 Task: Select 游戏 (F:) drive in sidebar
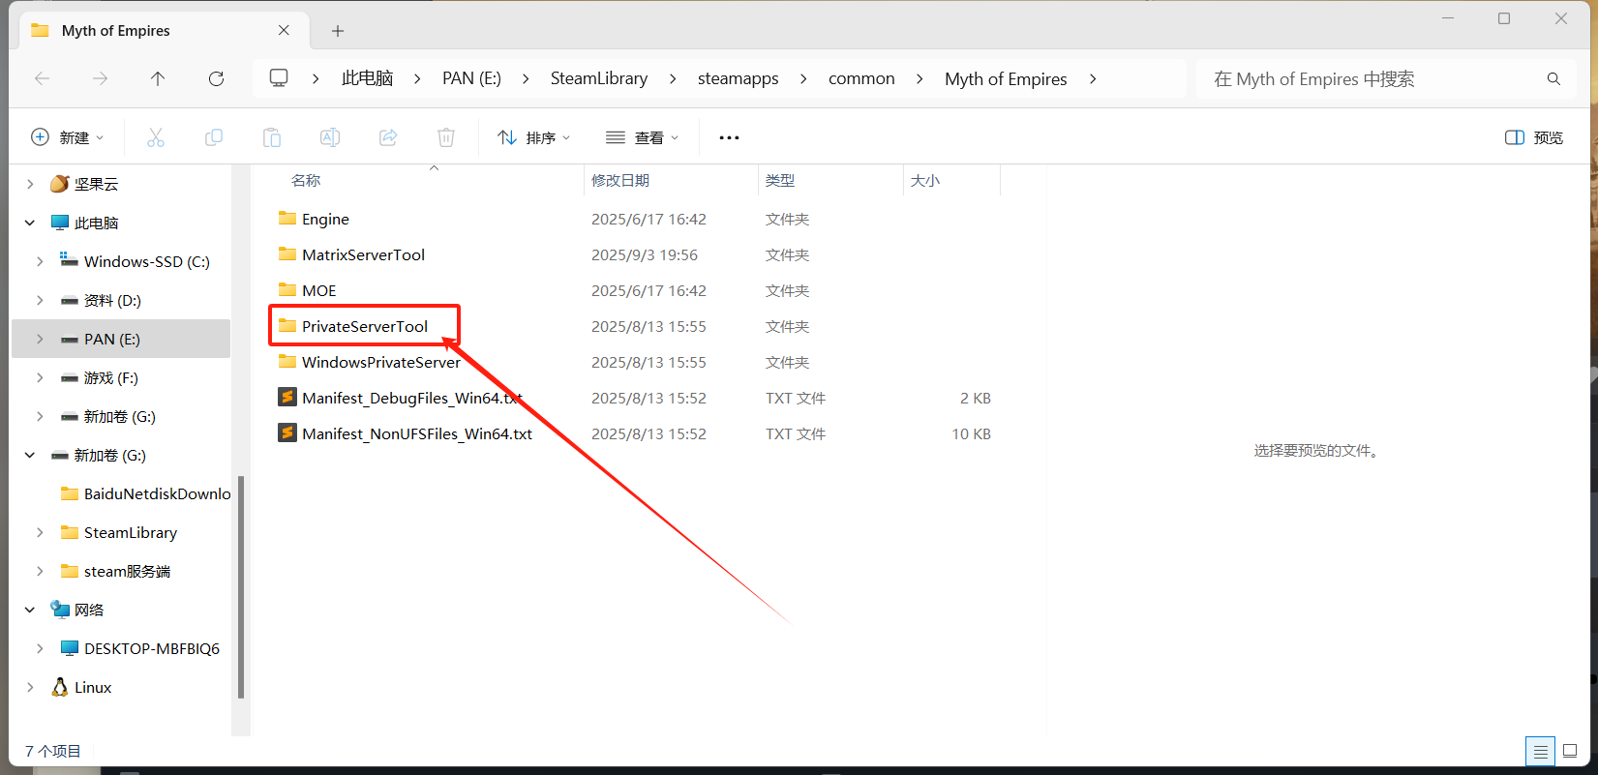click(x=99, y=377)
